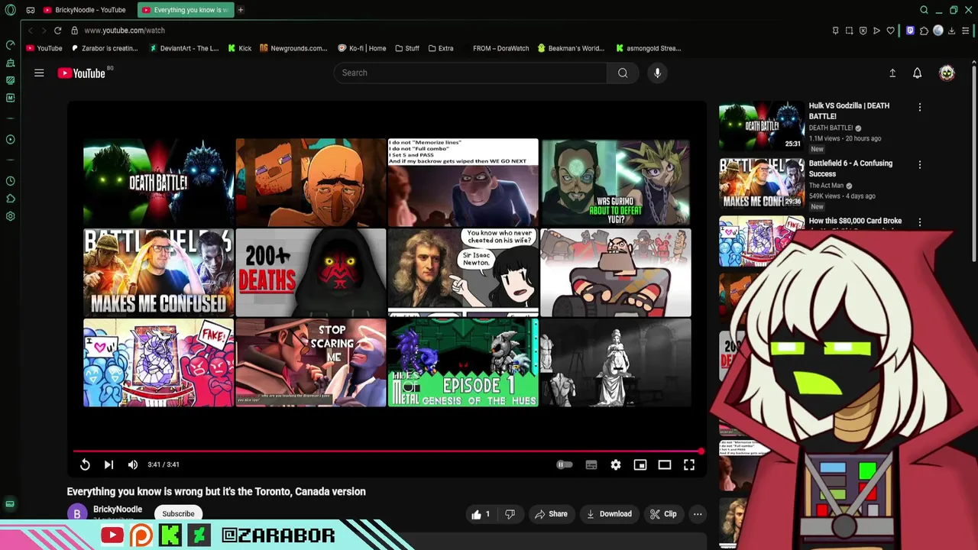Open Newgrounds.com bookmark
Viewport: 978px width, 550px height.
click(293, 48)
